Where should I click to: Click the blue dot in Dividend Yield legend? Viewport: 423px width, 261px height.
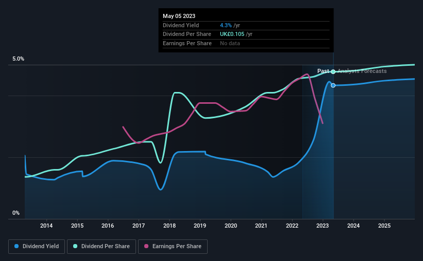click(16, 246)
